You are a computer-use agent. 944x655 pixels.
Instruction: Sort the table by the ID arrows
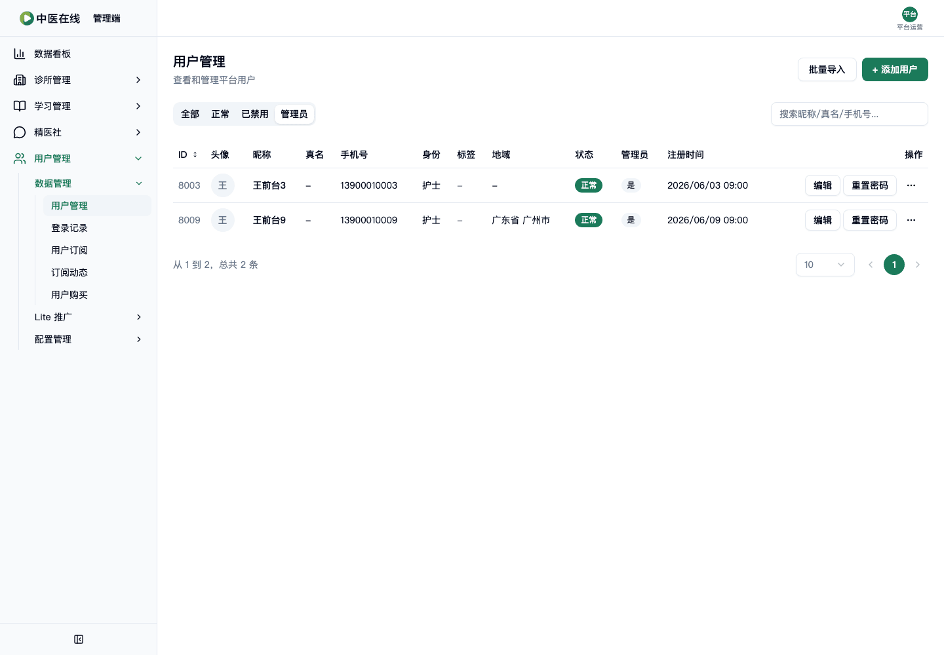(195, 155)
